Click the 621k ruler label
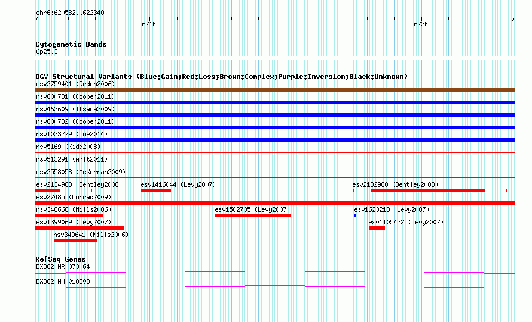532x322 pixels. [149, 24]
